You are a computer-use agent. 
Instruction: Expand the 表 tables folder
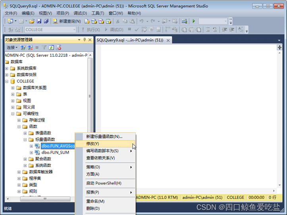[13, 94]
